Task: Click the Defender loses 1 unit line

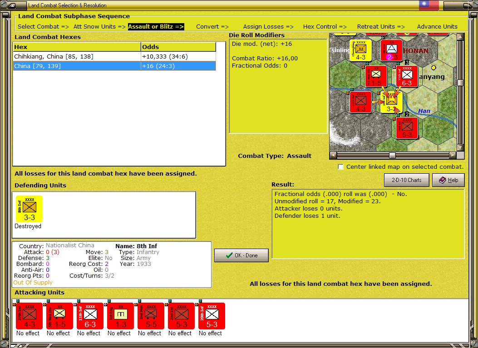Action: click(307, 216)
